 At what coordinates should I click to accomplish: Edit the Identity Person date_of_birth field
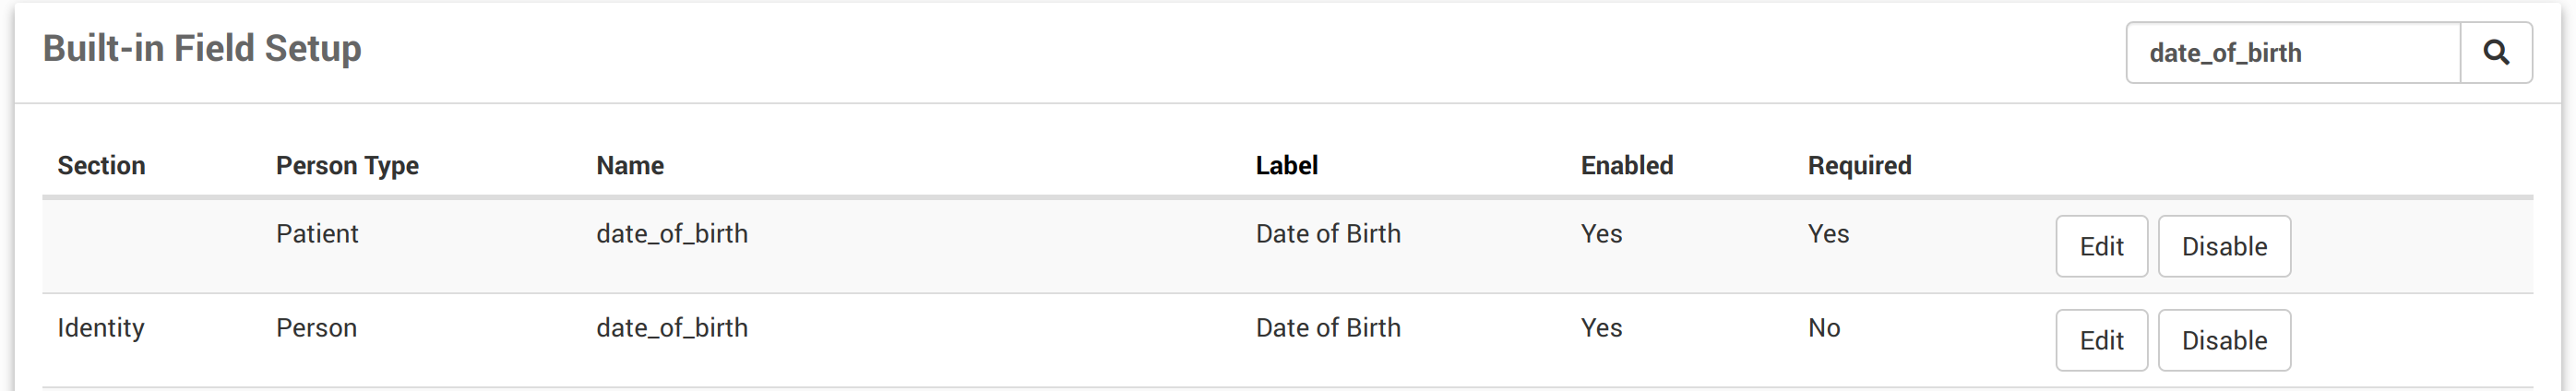[2100, 340]
